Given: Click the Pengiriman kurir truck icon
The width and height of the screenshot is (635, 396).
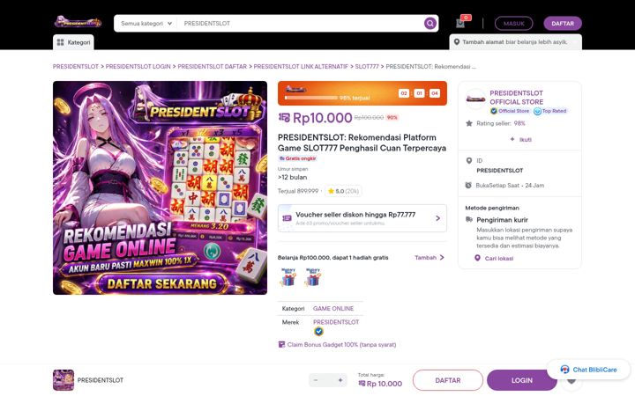Looking at the screenshot, I should coord(469,219).
